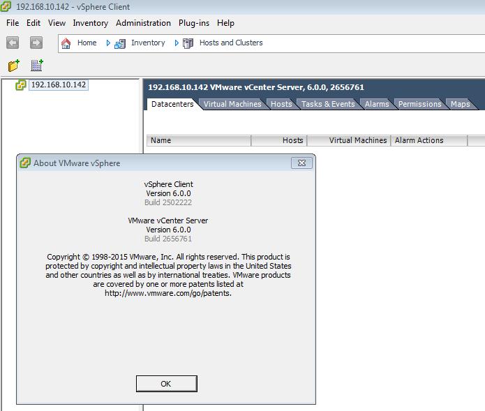Click the navigate Back arrow icon
The image size is (485, 411).
[x=13, y=43]
